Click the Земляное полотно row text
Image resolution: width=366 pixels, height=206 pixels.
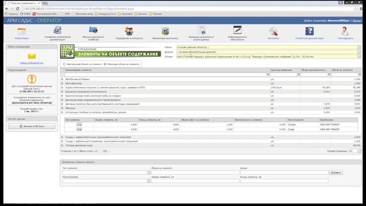[x=102, y=104]
